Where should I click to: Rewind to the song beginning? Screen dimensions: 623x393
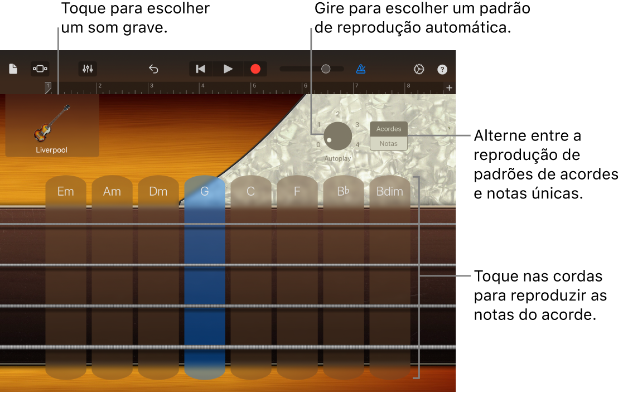coord(201,69)
